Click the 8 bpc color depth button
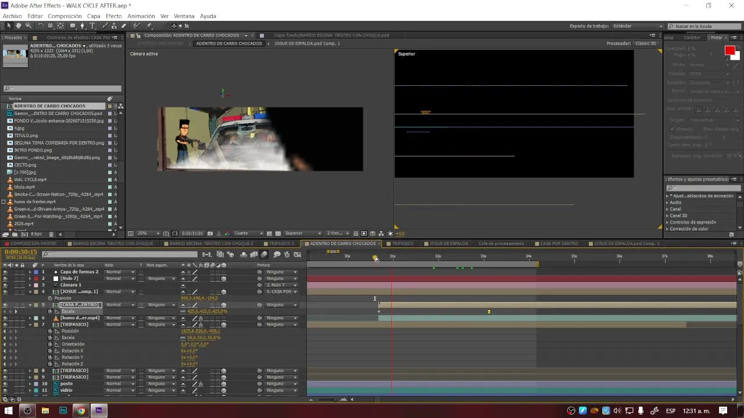Image resolution: width=744 pixels, height=418 pixels. [36, 234]
